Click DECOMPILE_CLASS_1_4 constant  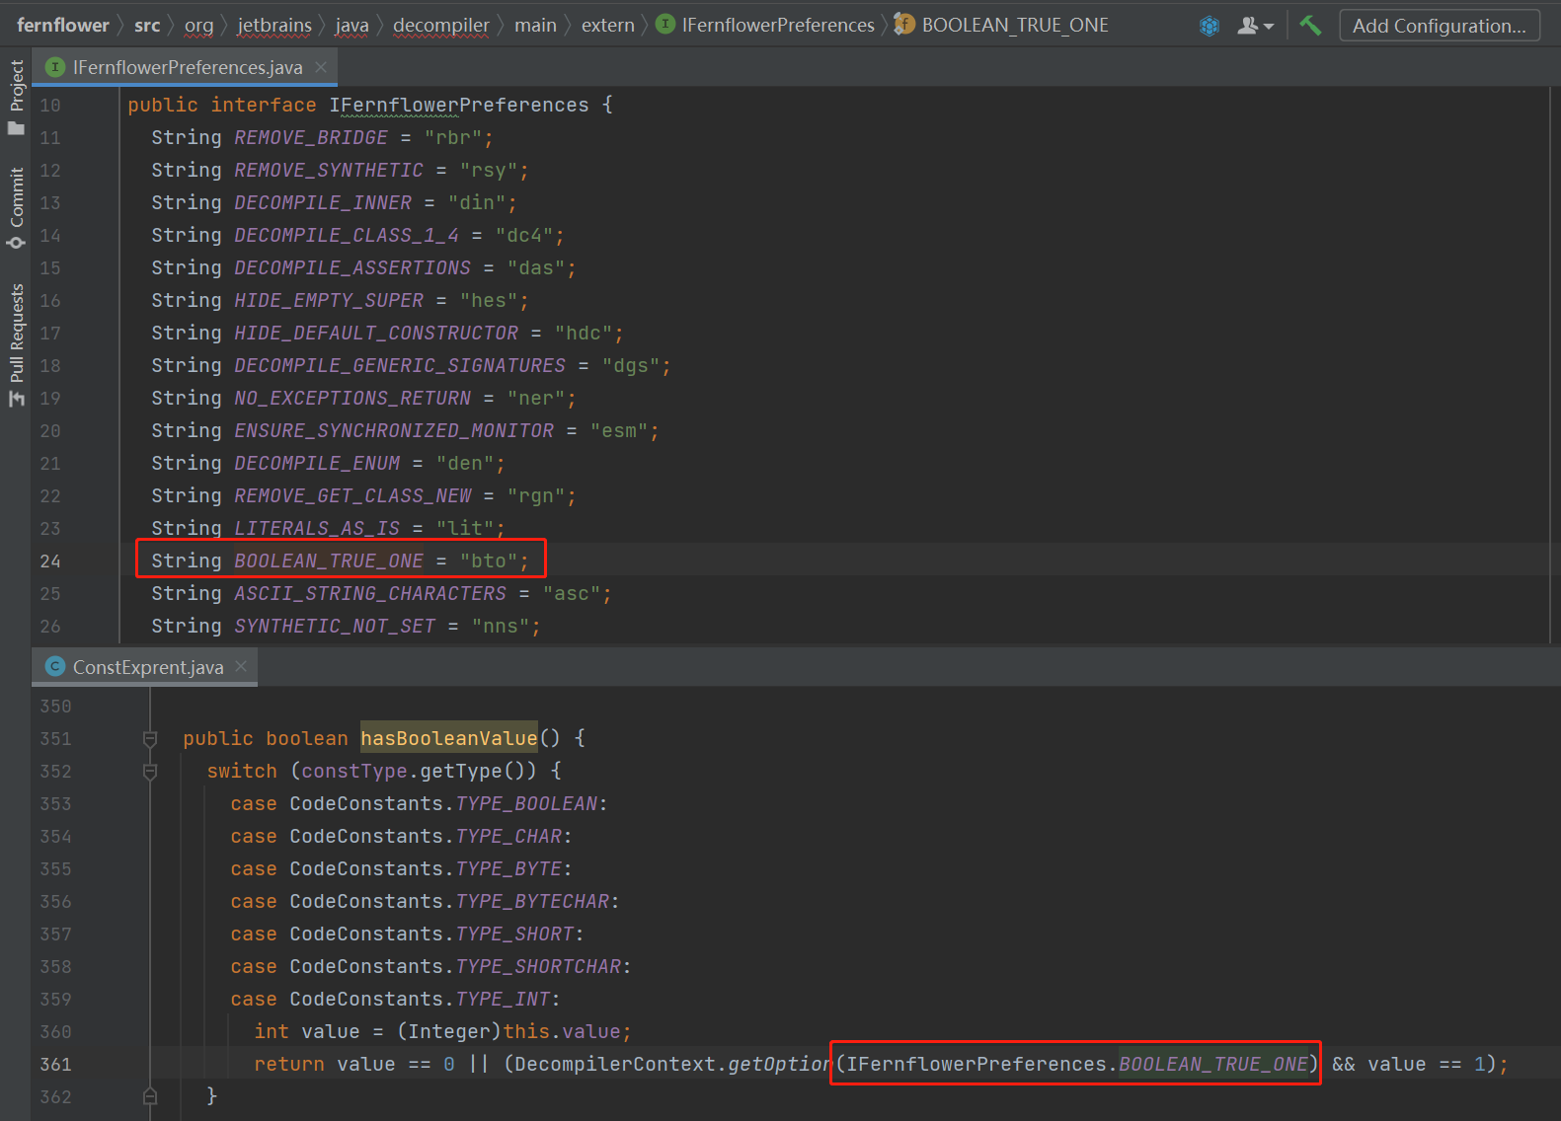pos(347,235)
